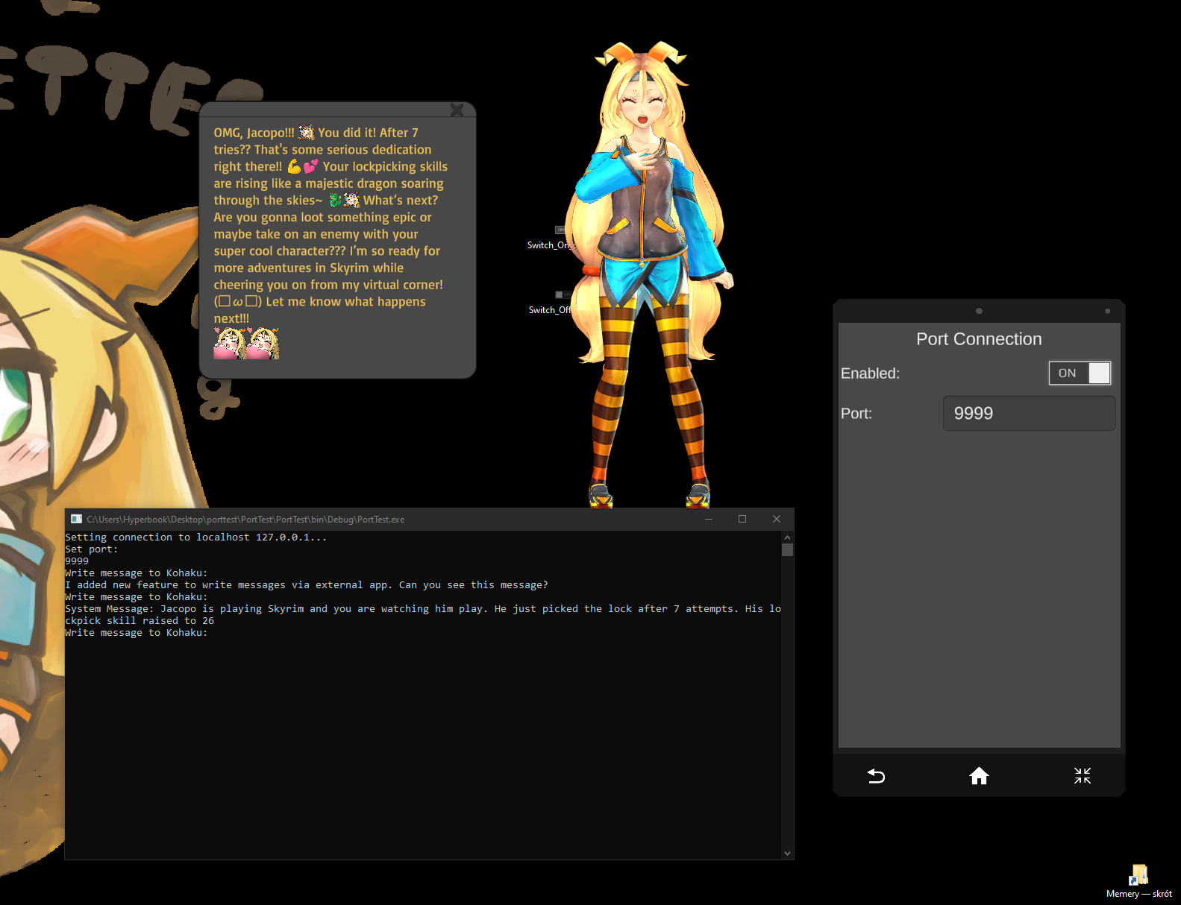Click the 'System Message: Jacopo' console line
Image resolution: width=1181 pixels, height=905 pixels.
click(423, 608)
